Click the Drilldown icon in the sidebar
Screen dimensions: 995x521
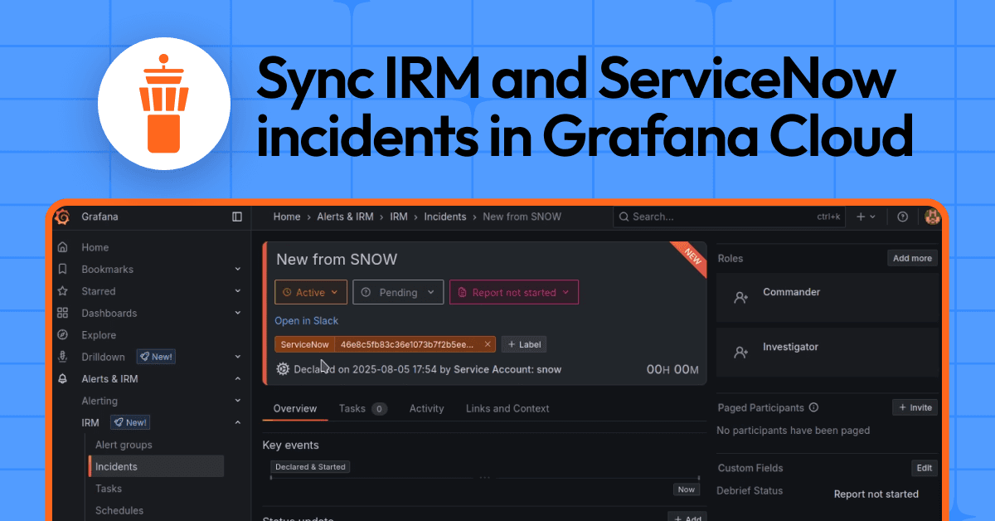click(x=62, y=356)
